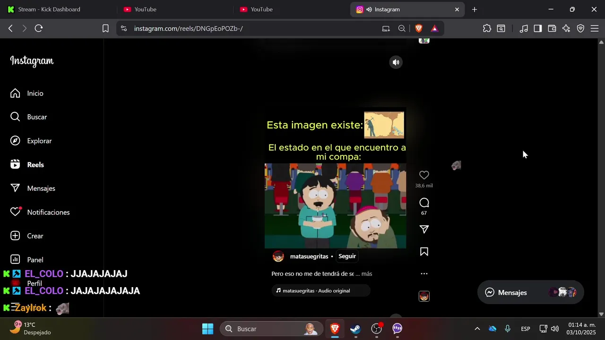
Task: Click the Notificaciones label
Action: pos(48,212)
